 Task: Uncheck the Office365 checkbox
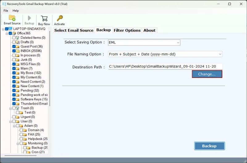pos(10,33)
